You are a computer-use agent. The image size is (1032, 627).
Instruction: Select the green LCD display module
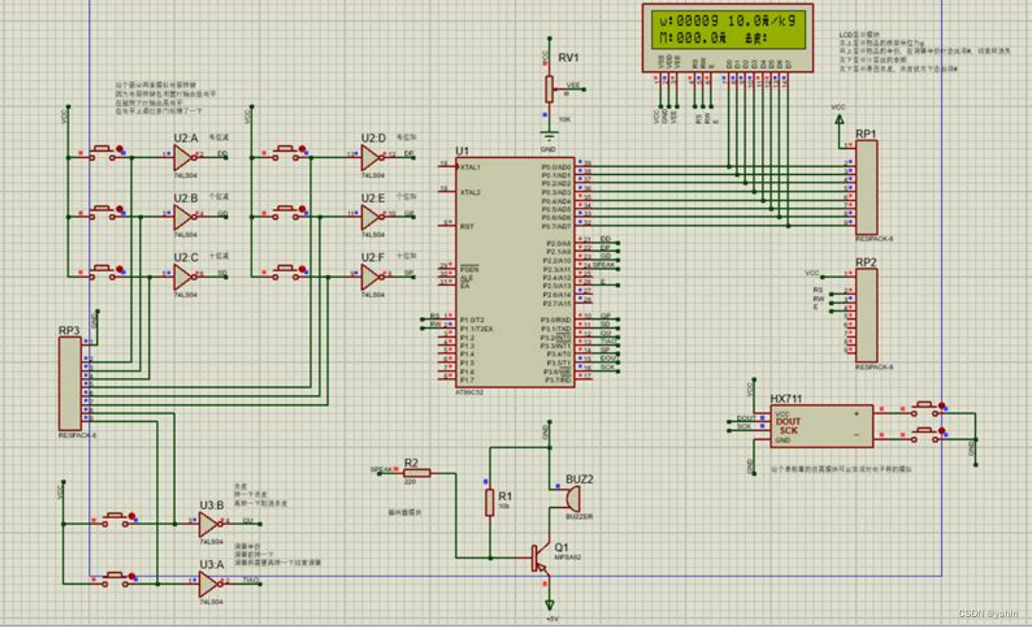[727, 38]
